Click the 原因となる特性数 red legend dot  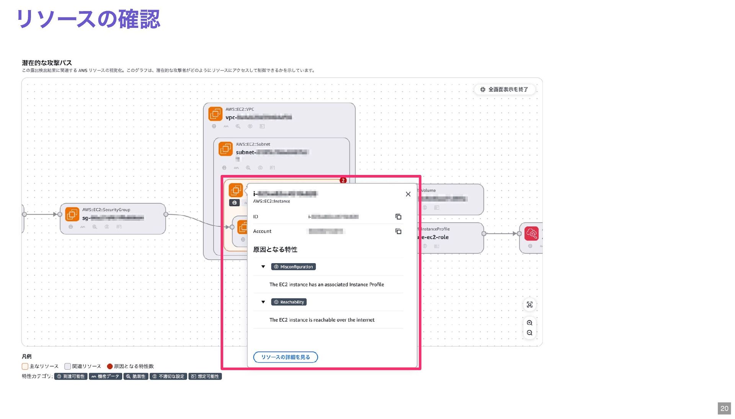(x=110, y=366)
